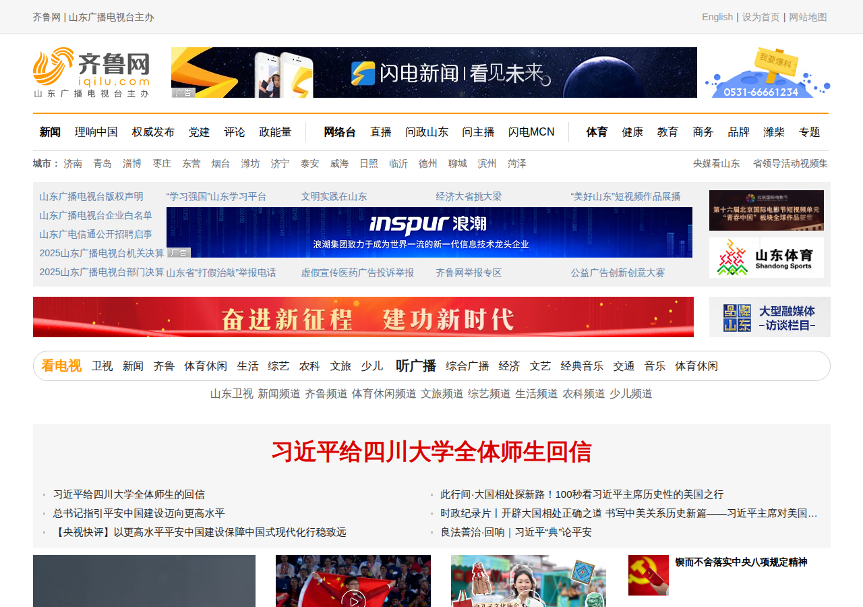Image resolution: width=863 pixels, height=607 pixels.
Task: Select 综合广播 radio channel
Action: 467,366
